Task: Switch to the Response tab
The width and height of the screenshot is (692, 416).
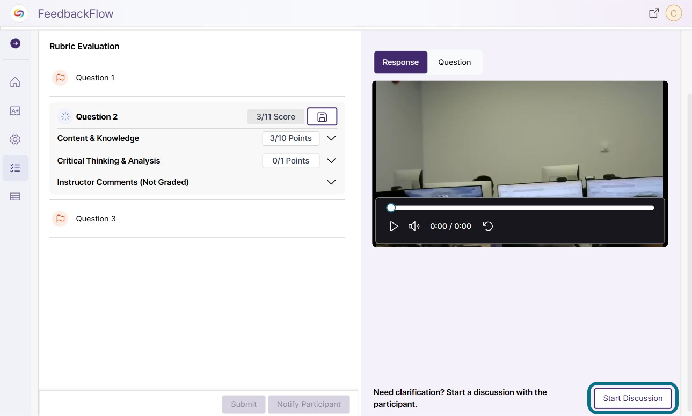Action: click(x=400, y=62)
